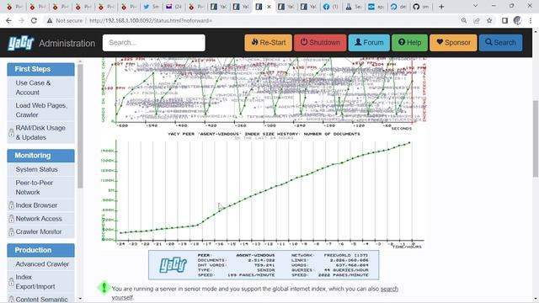Click the green exclamation status icon

tap(104, 288)
